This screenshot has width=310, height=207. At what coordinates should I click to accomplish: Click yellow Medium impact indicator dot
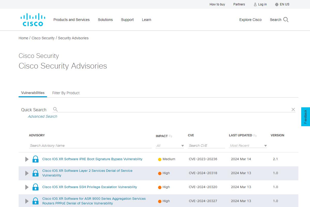160,159
